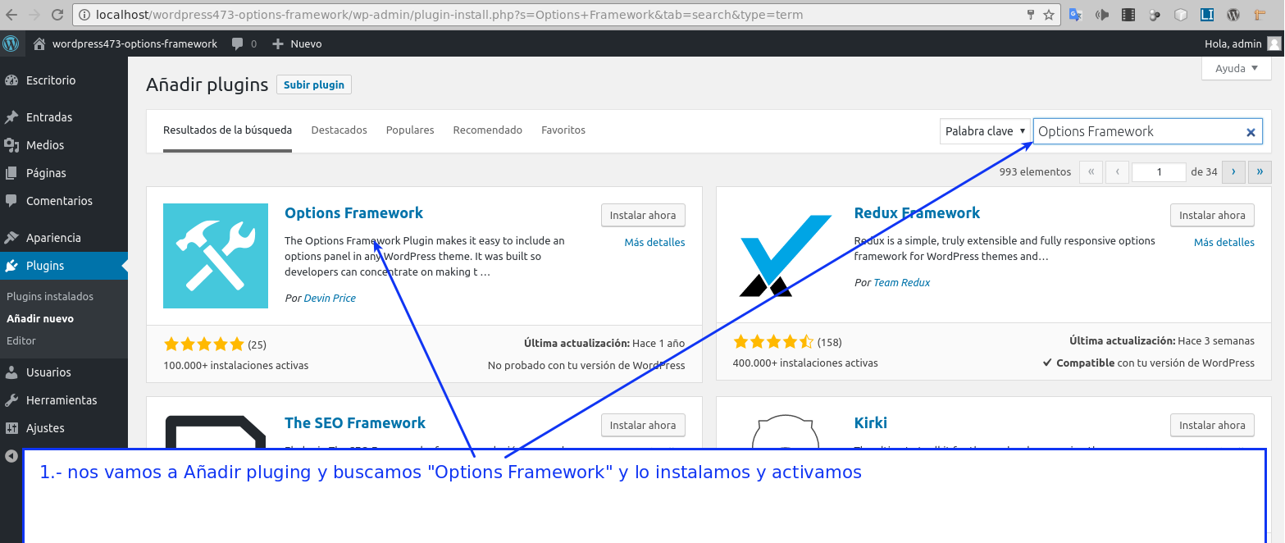Open the Palabra clave search type dropdown

coord(985,131)
